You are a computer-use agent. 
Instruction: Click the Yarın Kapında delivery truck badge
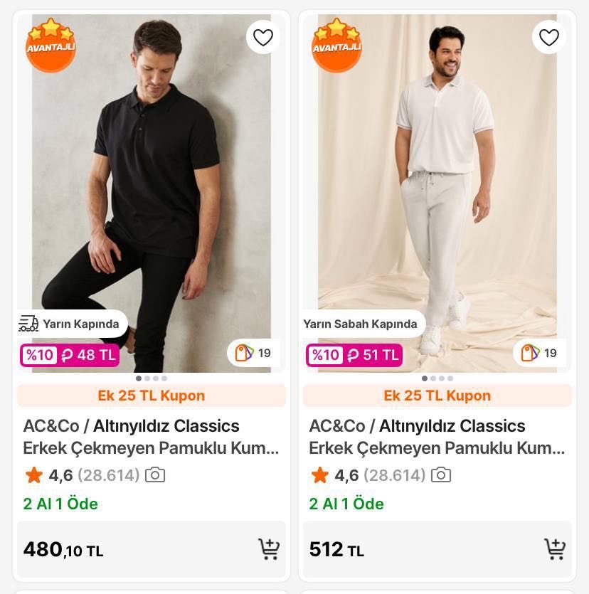pyautogui.click(x=70, y=324)
